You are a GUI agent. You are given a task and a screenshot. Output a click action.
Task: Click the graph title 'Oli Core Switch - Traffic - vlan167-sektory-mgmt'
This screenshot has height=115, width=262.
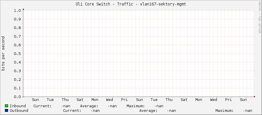[131, 4]
